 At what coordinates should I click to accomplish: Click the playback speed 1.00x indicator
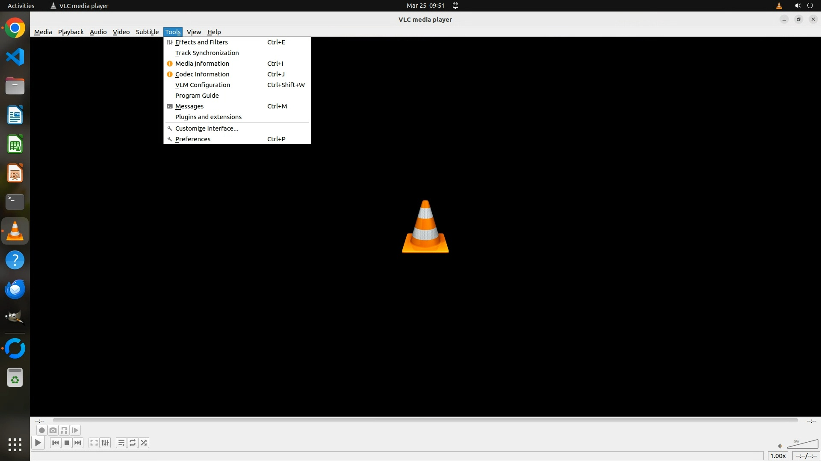(x=778, y=456)
